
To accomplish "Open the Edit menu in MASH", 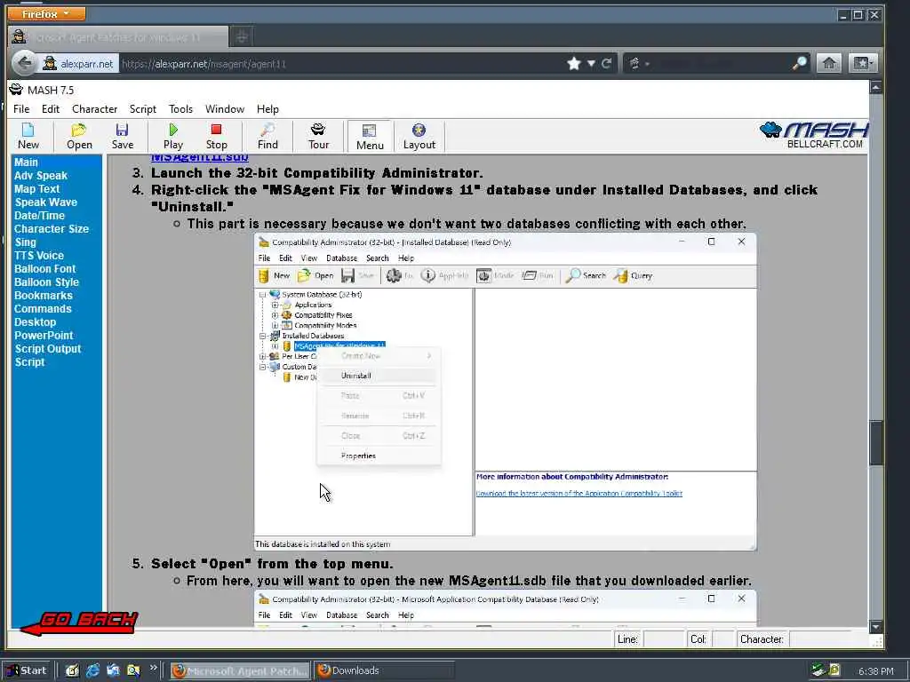I will pyautogui.click(x=51, y=109).
